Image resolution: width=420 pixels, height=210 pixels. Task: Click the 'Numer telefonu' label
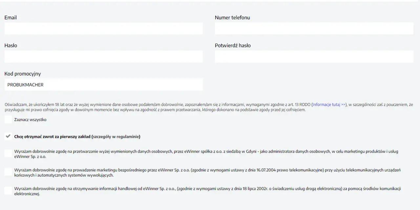click(x=232, y=18)
